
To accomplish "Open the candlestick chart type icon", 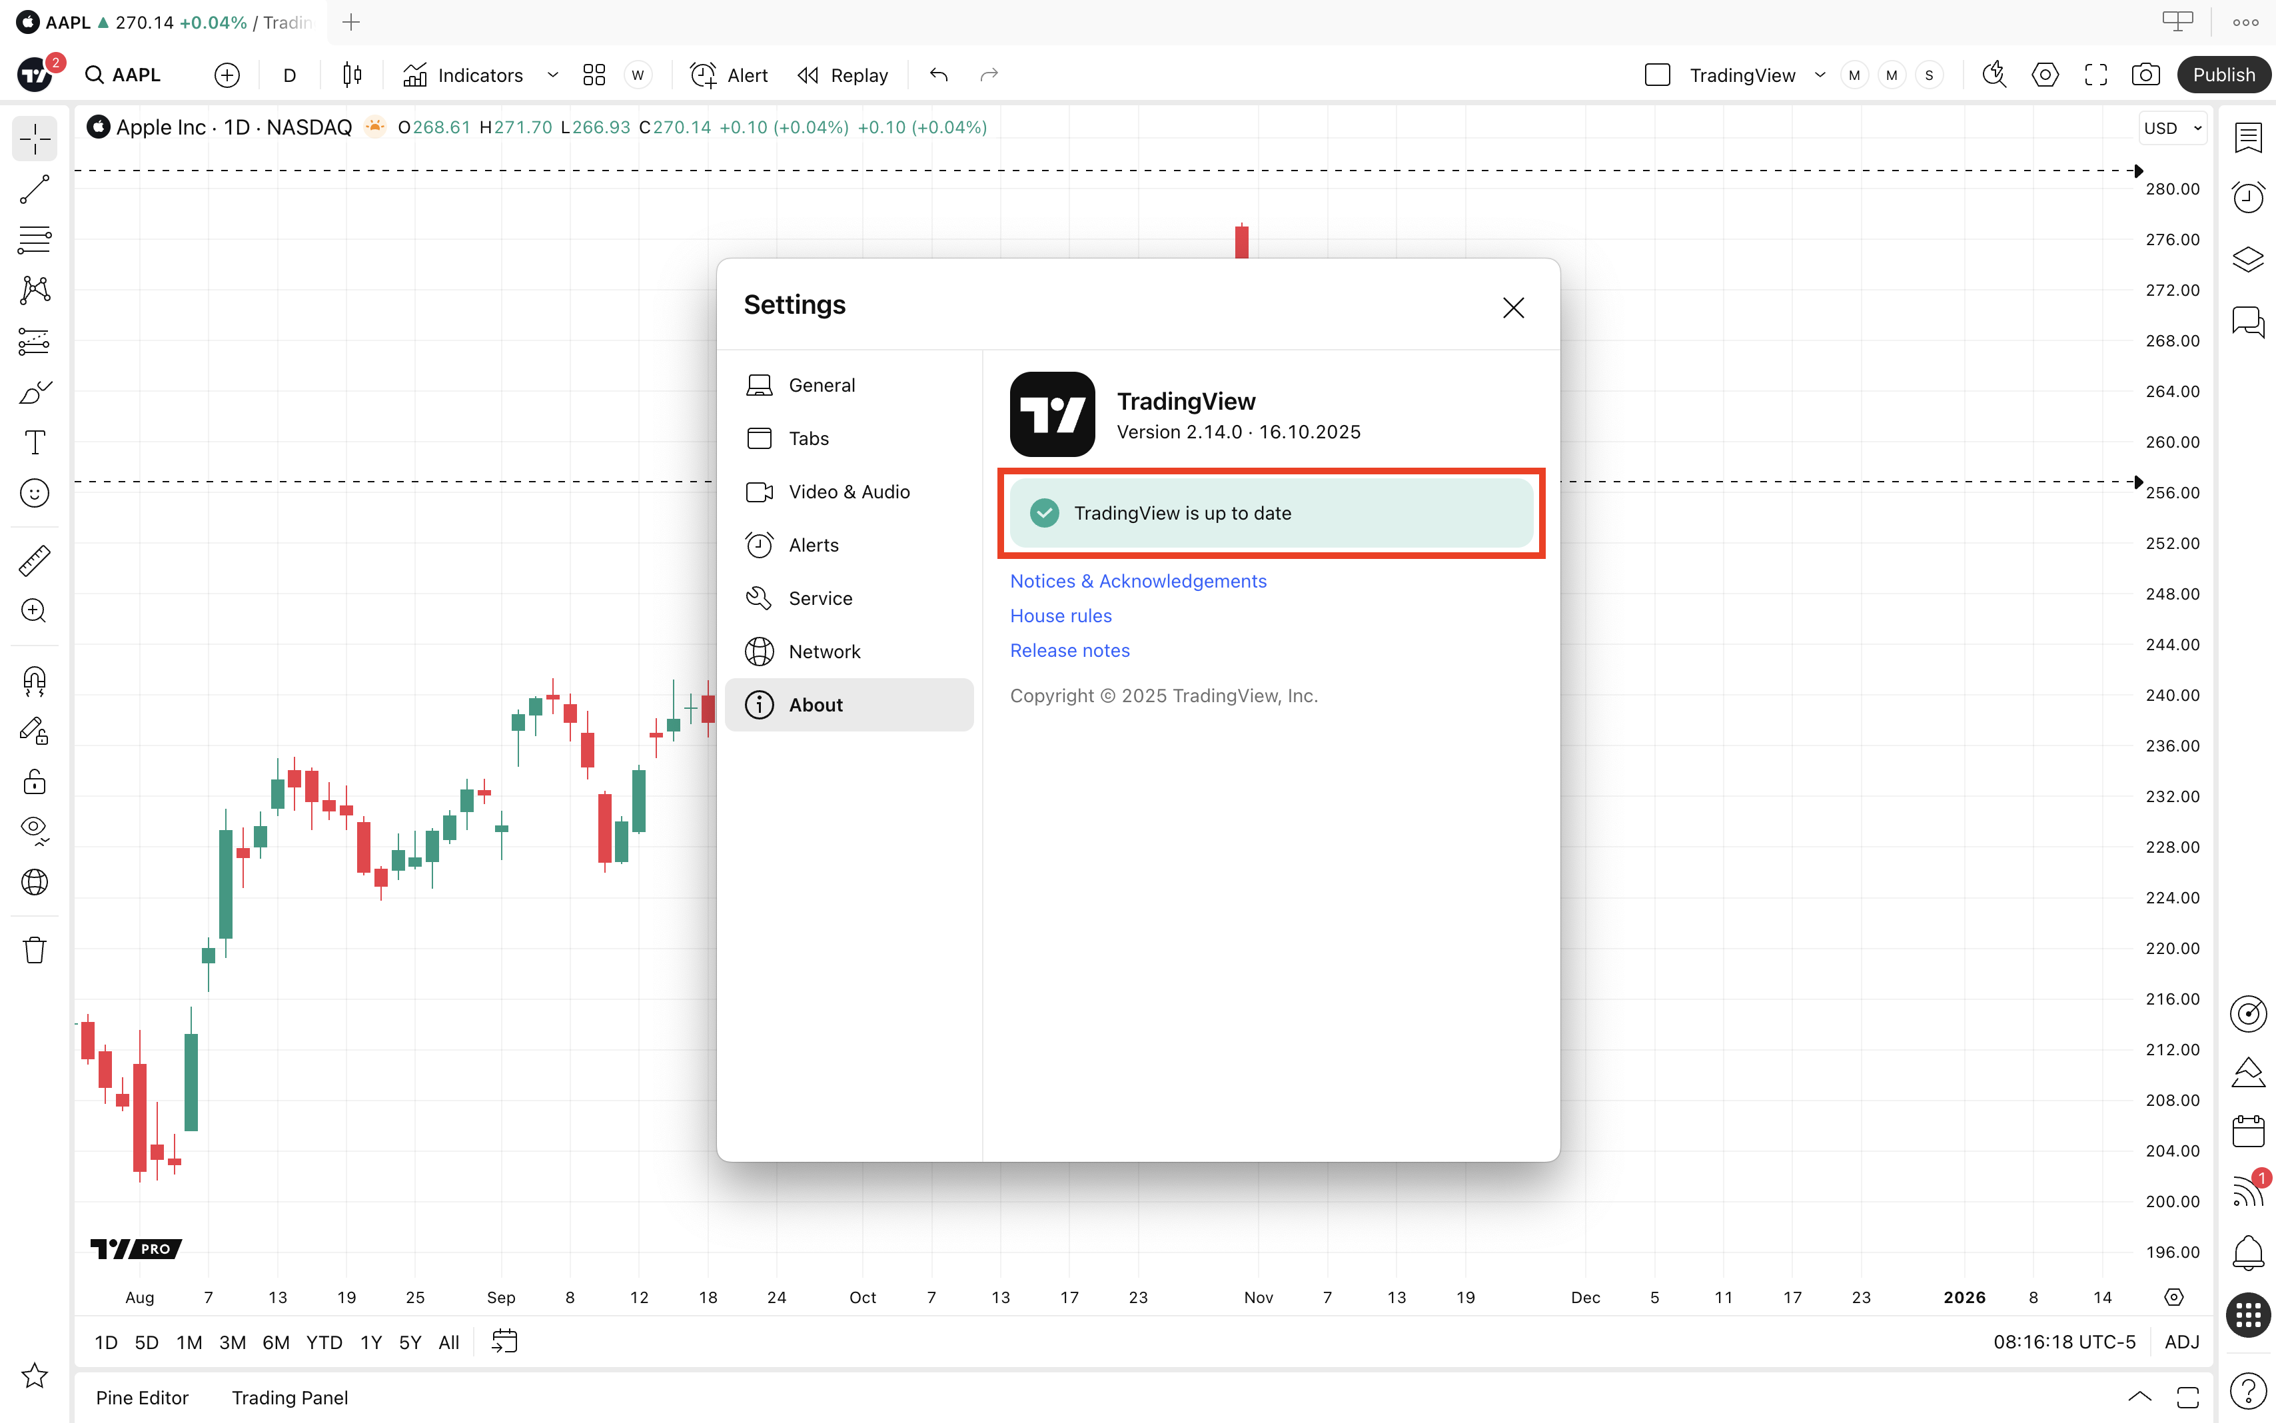I will 352,75.
